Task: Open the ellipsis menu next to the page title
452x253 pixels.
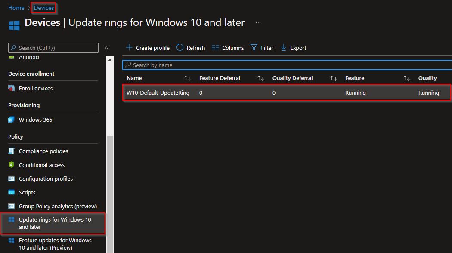Action: point(259,22)
